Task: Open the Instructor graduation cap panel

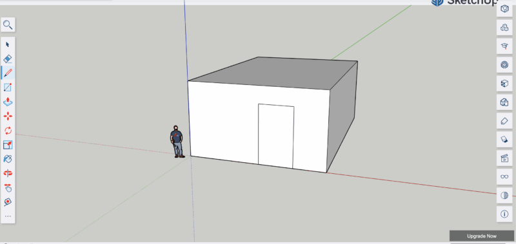Action: coord(504,46)
